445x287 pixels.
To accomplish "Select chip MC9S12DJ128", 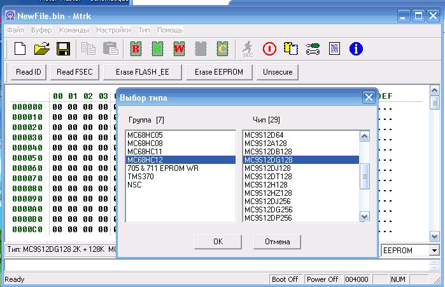I will point(301,168).
